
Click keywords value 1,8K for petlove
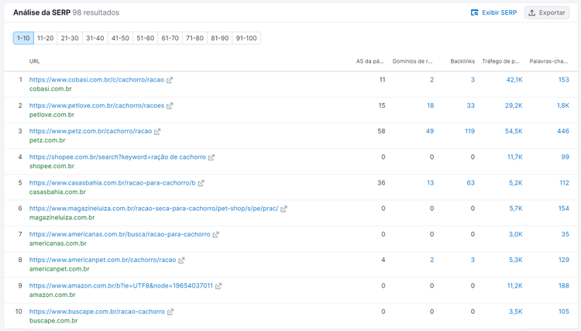coord(563,105)
